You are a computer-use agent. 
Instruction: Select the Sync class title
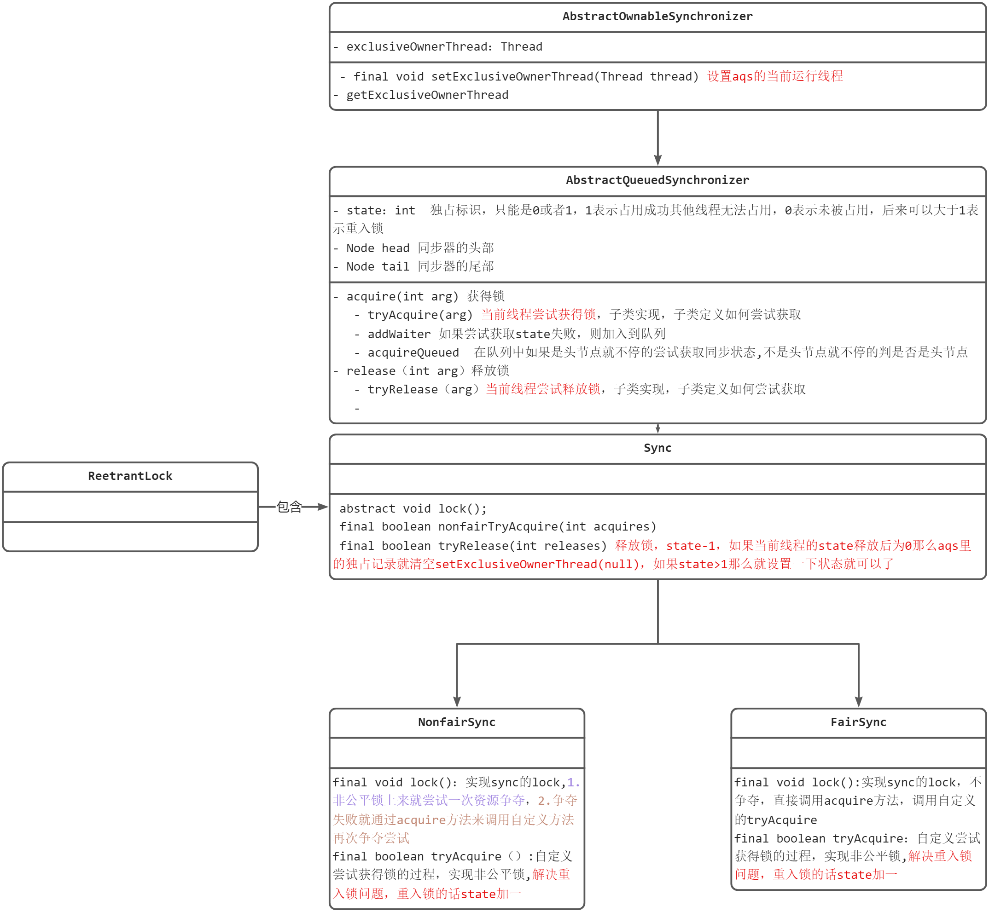click(657, 448)
